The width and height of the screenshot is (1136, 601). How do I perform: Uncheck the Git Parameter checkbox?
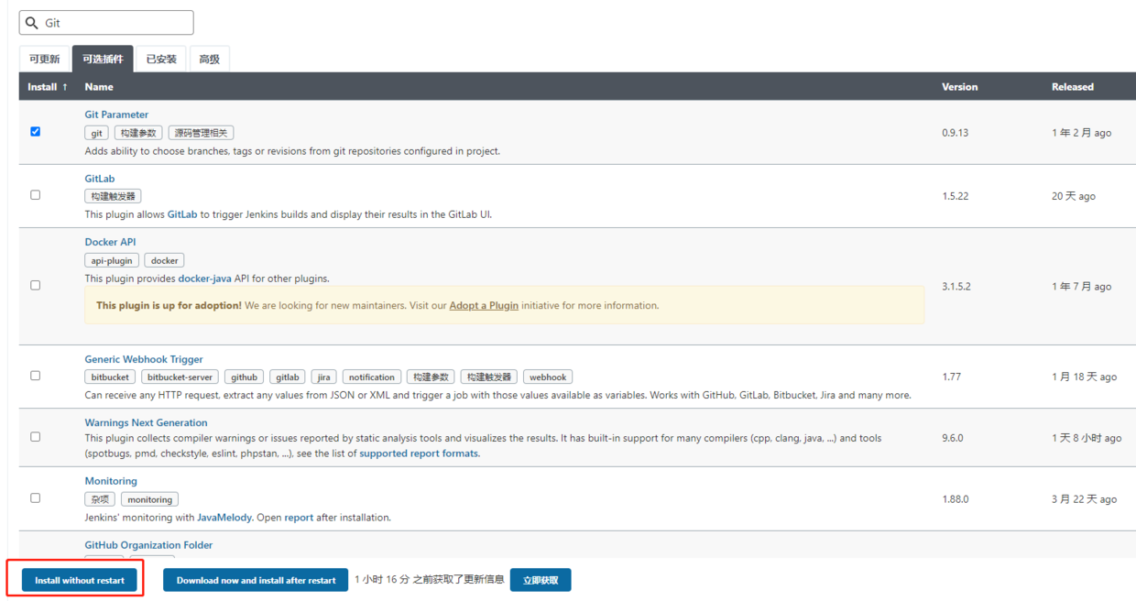click(35, 132)
